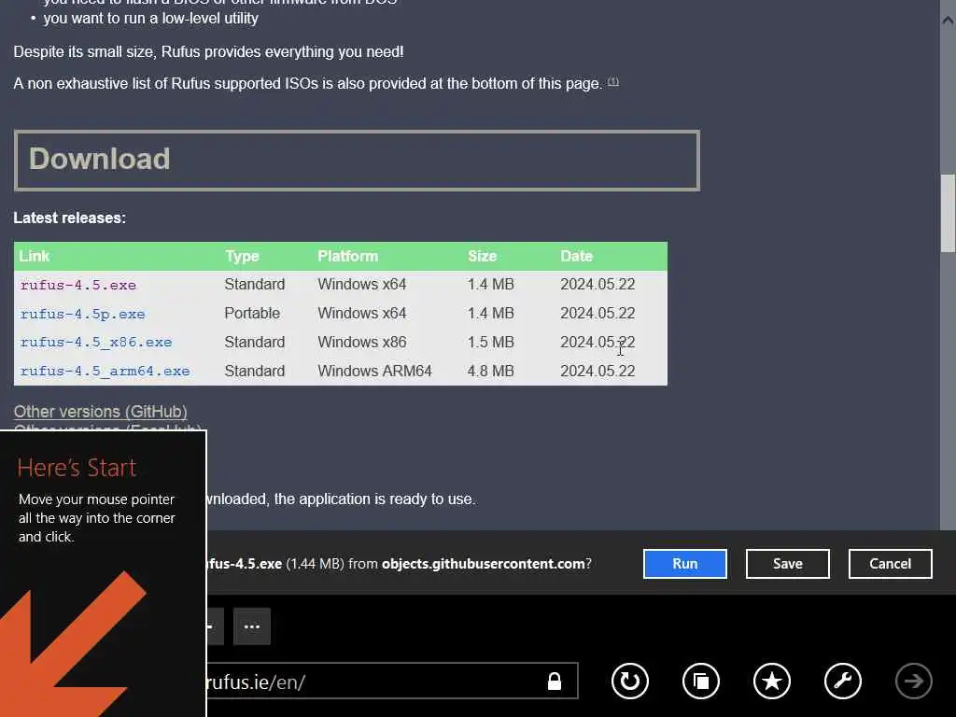Click the Link column header
This screenshot has height=717, width=956.
coord(35,256)
